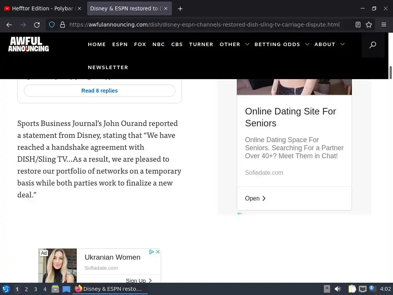Open the volume speaker tray icon
Screen dimensions: 393x295
coord(338,289)
